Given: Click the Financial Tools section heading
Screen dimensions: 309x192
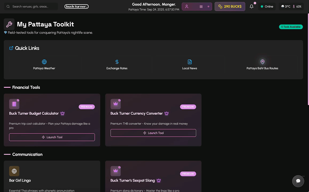Looking at the screenshot, I should [26, 87].
